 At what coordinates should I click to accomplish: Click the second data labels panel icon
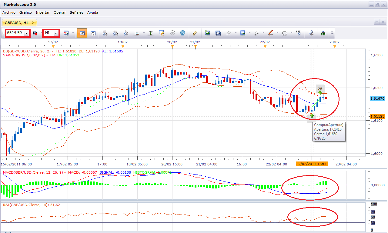coord(93,33)
